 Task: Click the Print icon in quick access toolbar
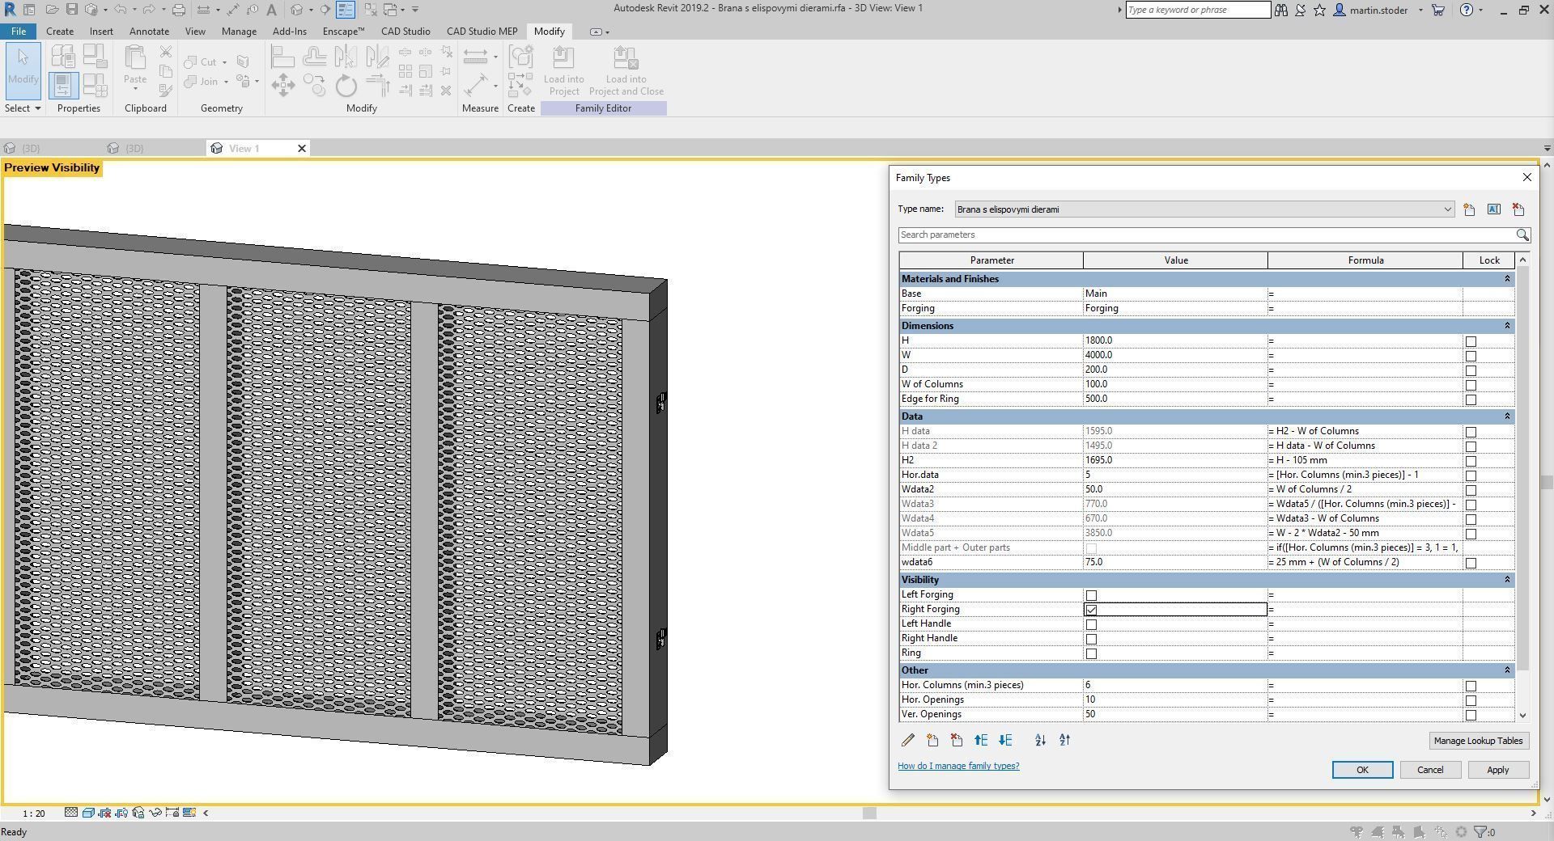(x=178, y=10)
